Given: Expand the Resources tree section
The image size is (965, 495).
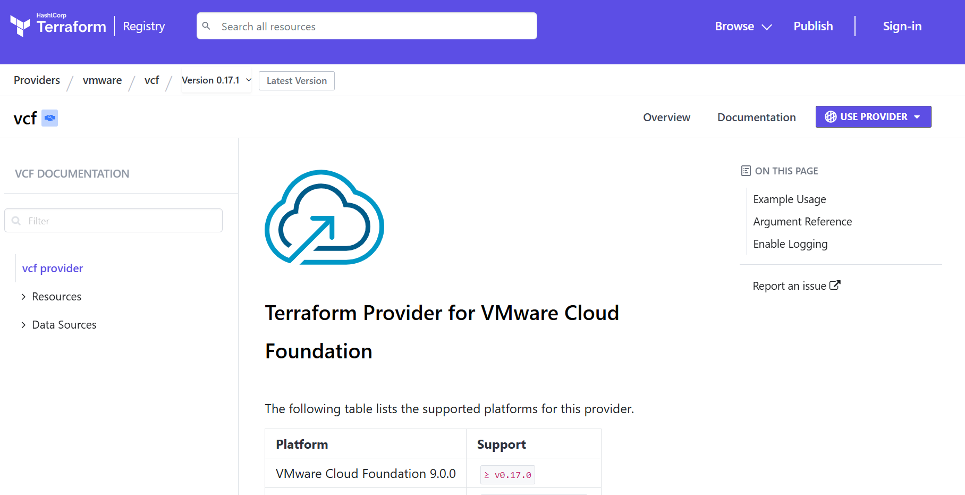Looking at the screenshot, I should [x=51, y=297].
